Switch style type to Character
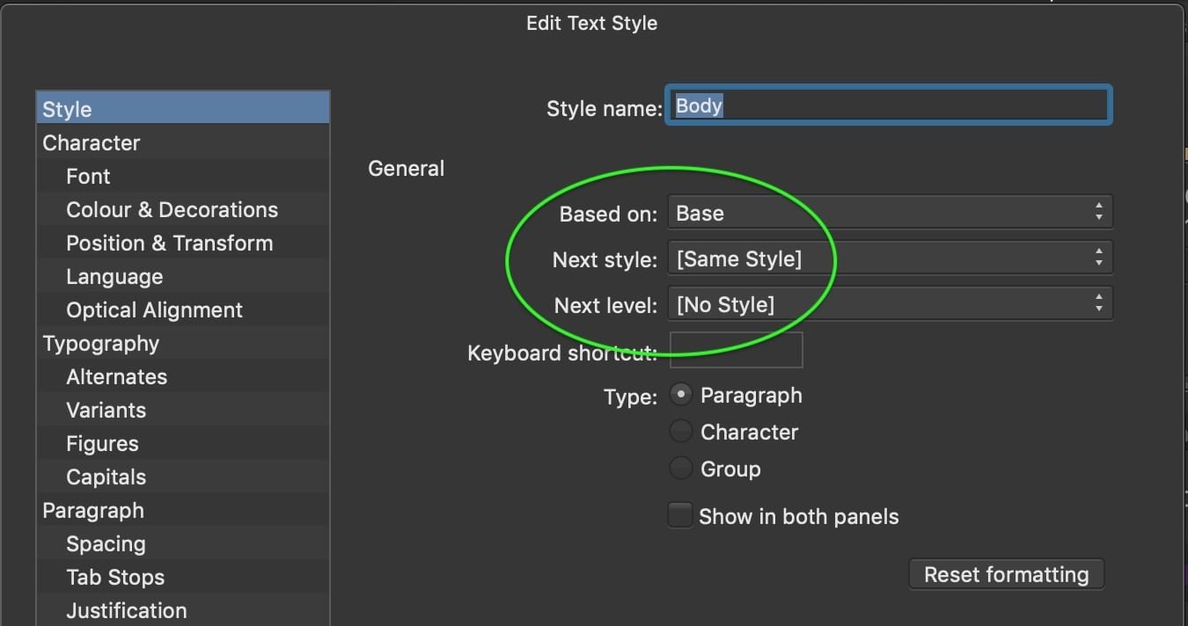 [680, 431]
